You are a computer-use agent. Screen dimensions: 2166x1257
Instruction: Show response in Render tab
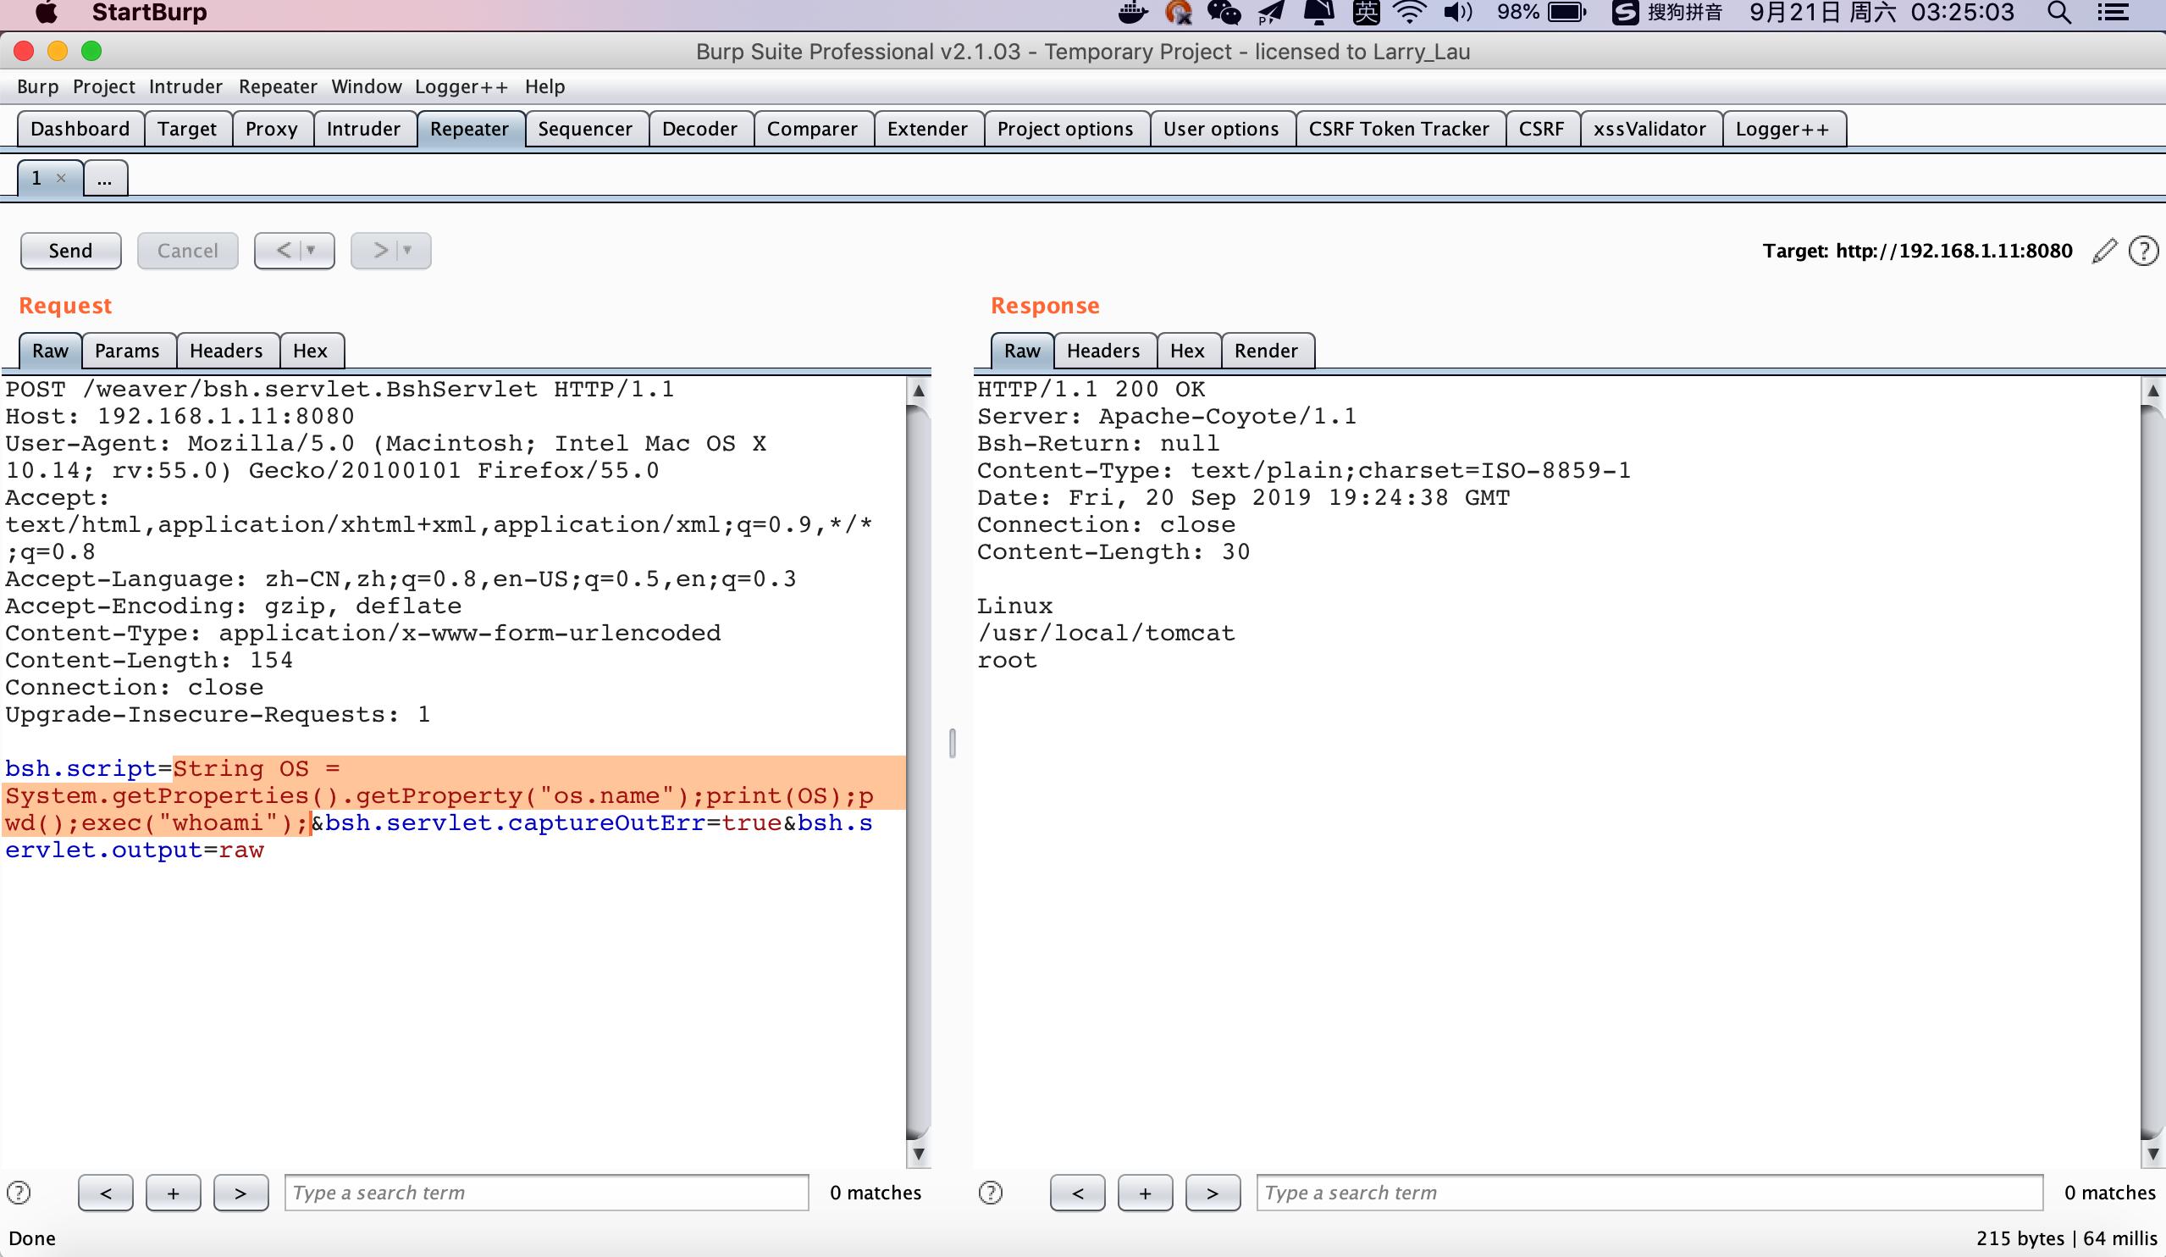[1265, 351]
